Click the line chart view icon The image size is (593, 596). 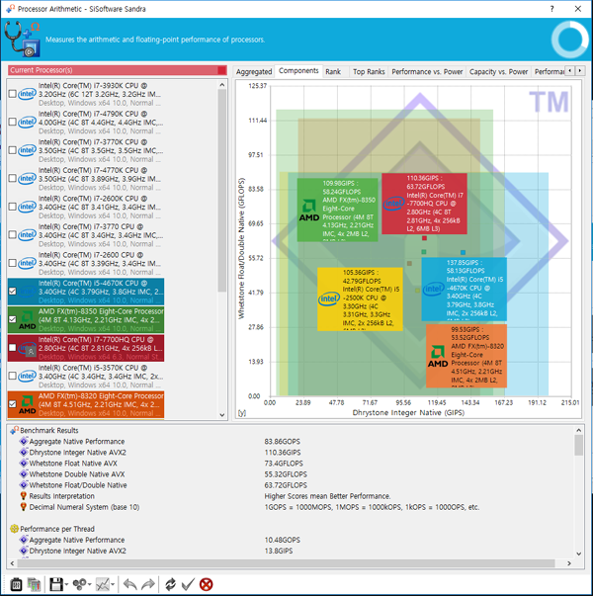103,584
